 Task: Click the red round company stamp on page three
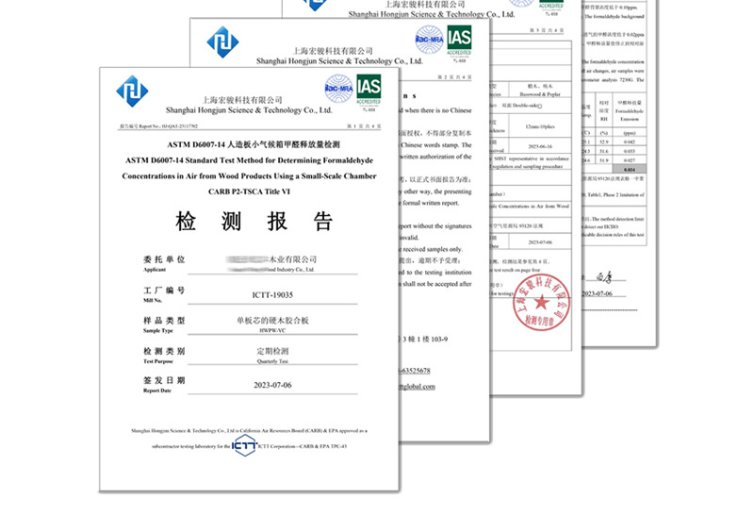tap(541, 302)
